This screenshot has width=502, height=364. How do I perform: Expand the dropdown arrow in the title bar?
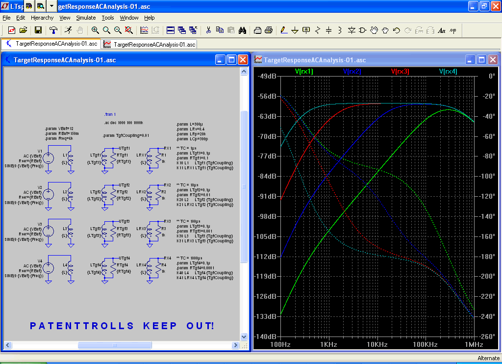click(51, 6)
